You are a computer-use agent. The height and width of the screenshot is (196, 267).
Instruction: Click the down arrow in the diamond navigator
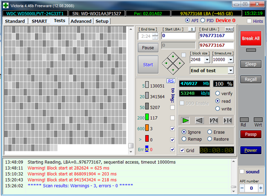tap(173, 70)
